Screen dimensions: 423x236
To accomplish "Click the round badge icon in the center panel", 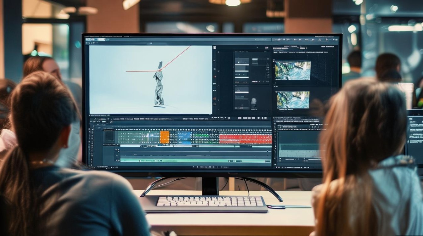I will pos(254,101).
